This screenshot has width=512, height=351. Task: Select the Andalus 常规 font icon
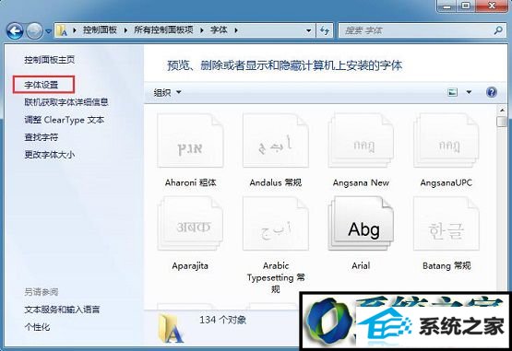tap(276, 141)
